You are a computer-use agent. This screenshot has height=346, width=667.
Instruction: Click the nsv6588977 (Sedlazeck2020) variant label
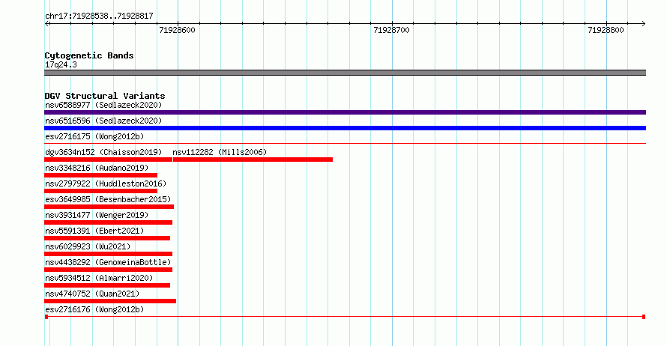coord(103,105)
